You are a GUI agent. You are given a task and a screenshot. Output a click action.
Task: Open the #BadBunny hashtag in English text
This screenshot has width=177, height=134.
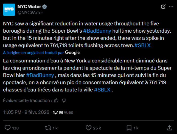[97, 31]
